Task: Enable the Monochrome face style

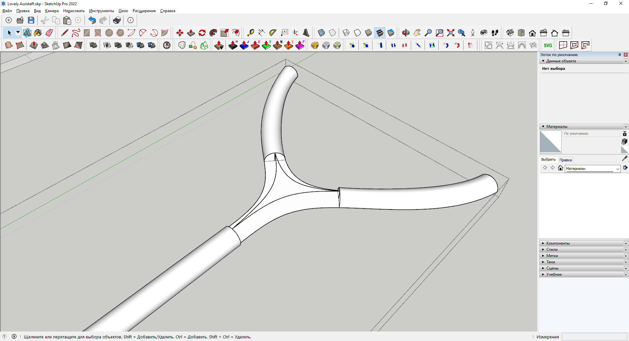Action: [x=391, y=33]
